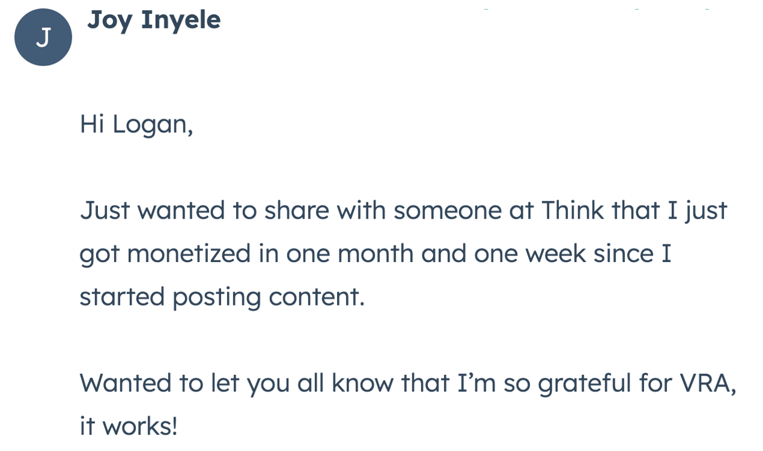Click the phrase one month
Viewport: 763px width, 451px height.
click(x=350, y=254)
